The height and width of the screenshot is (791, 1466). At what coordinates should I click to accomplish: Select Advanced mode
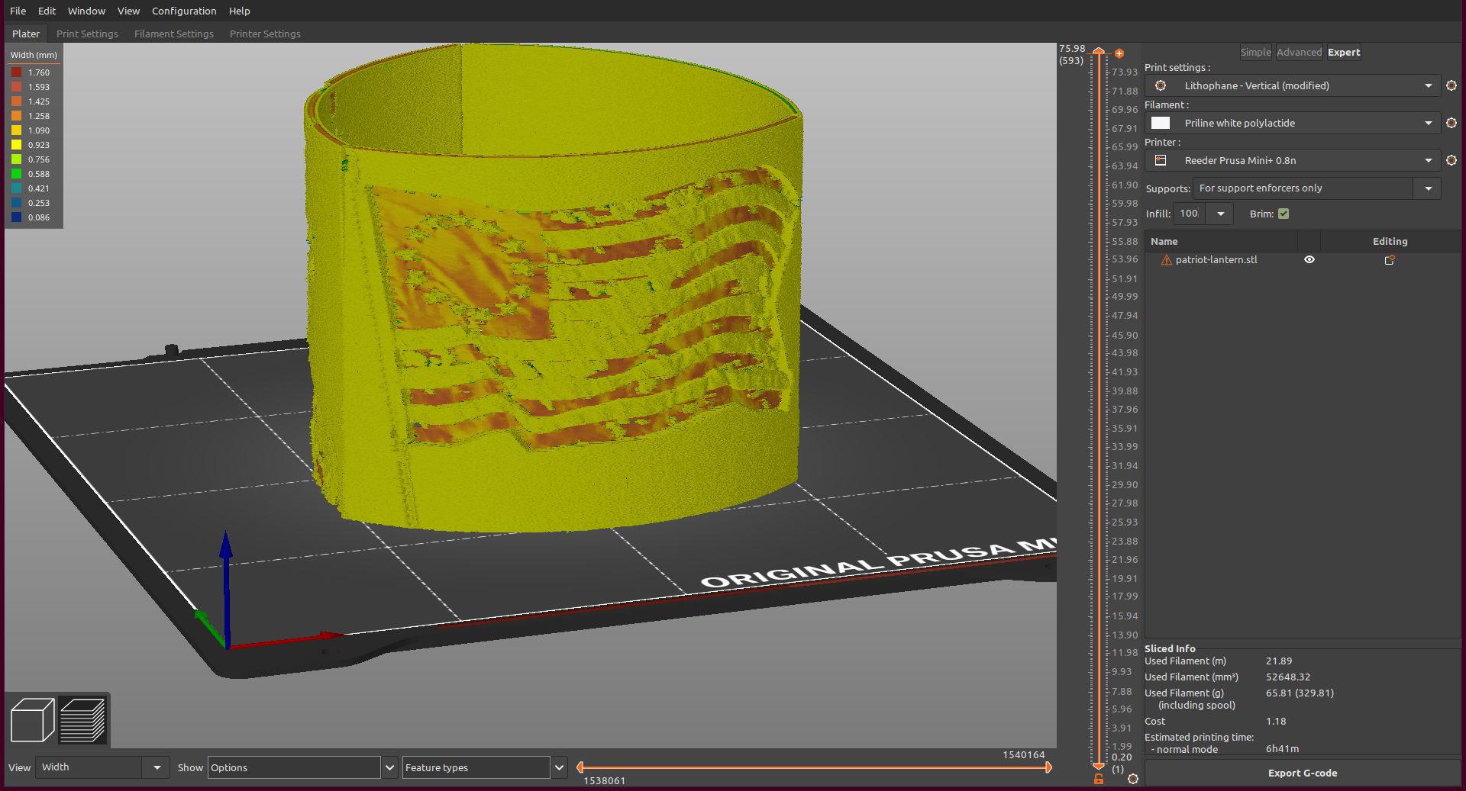[1299, 53]
